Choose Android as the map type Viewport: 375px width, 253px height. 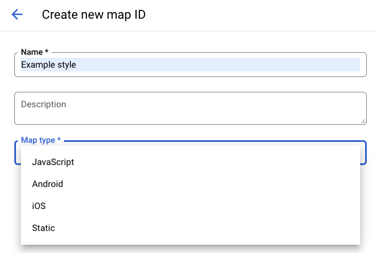point(47,184)
